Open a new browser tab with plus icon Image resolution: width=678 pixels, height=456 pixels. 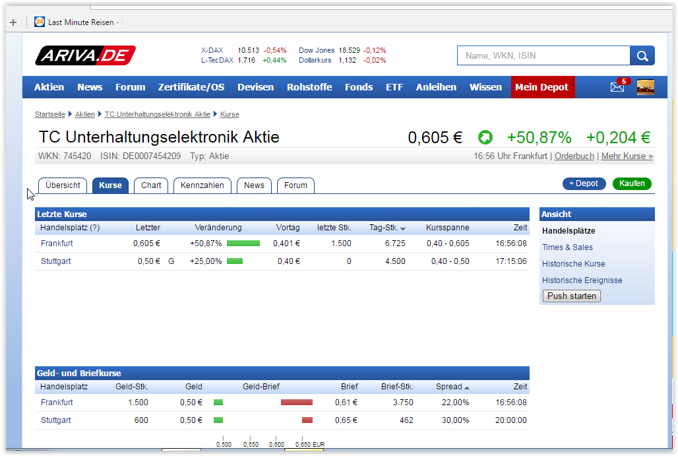[13, 22]
